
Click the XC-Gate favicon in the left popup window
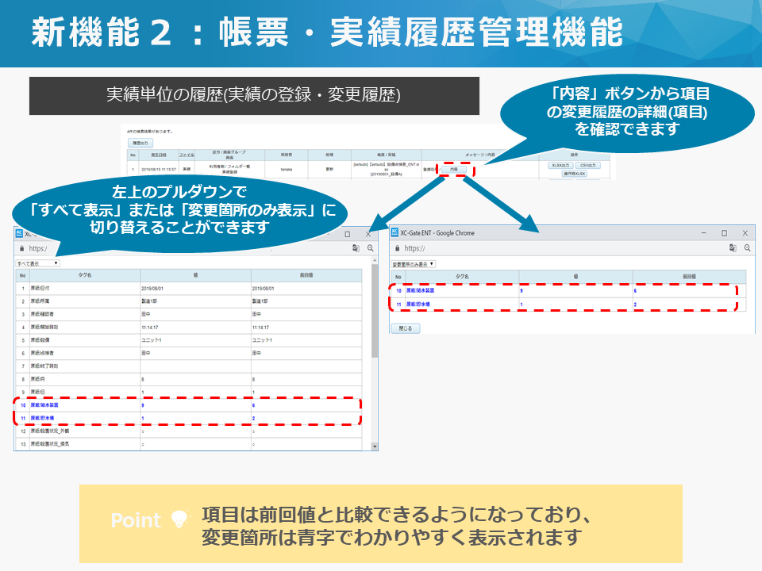pos(19,233)
